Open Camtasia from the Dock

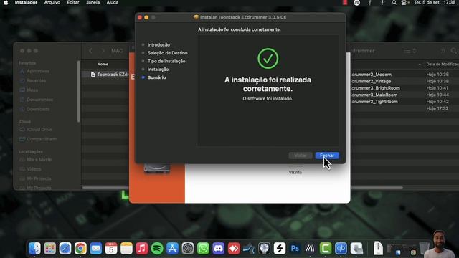326,249
